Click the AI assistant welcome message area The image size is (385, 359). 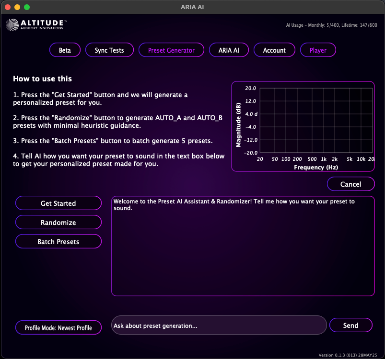[x=243, y=246]
